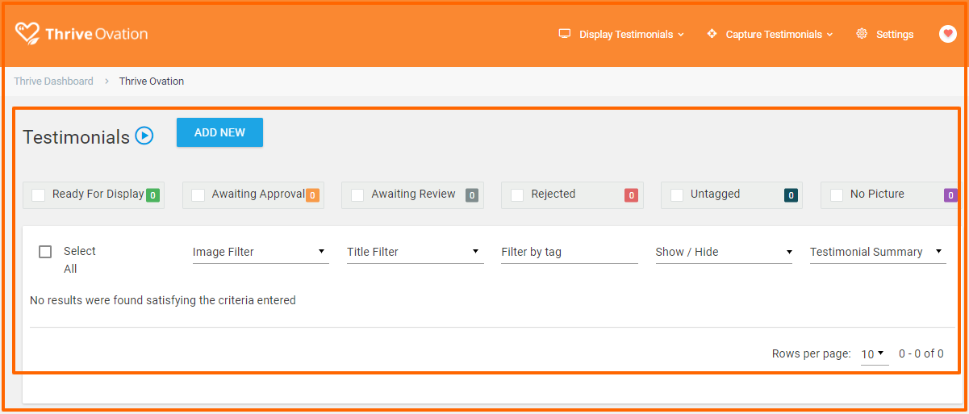Open the Testimonial Summary dropdown
The image size is (969, 414).
pos(878,252)
